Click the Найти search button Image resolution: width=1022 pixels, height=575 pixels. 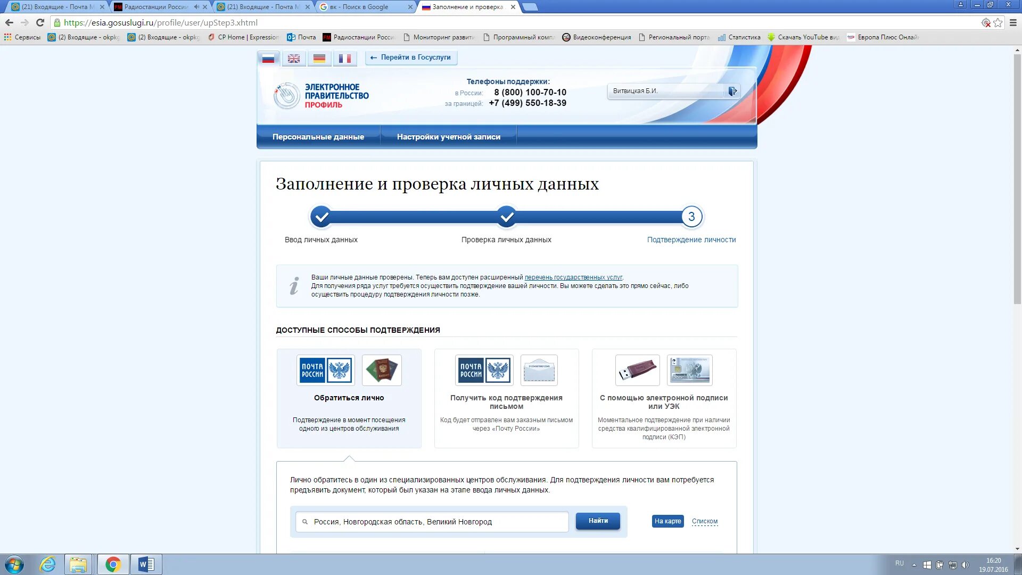click(598, 521)
